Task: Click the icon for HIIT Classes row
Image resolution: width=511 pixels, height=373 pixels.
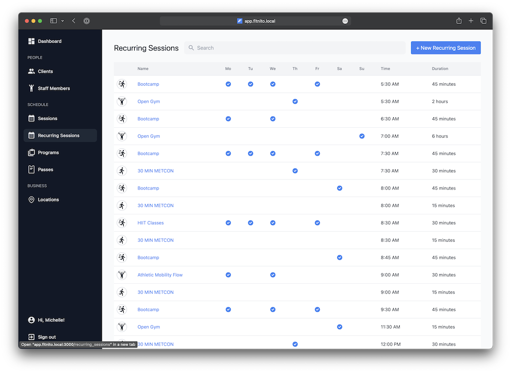Action: click(x=122, y=223)
